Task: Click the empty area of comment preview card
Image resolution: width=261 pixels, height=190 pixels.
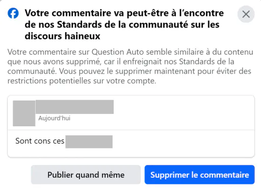Action: 184,113
